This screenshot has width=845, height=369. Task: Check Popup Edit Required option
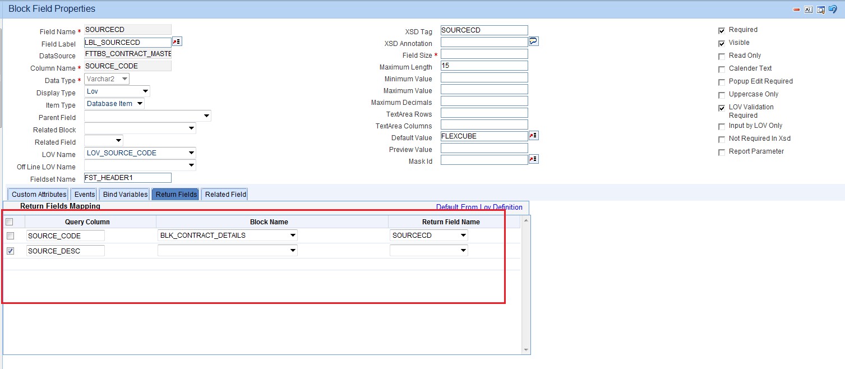coord(722,82)
